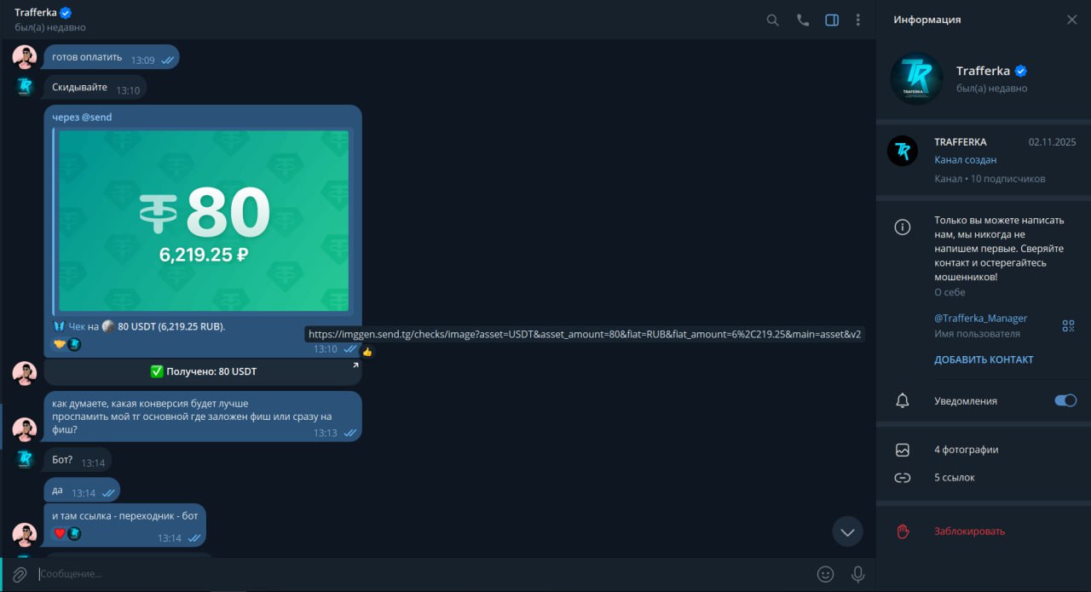Click the был(а) недавно status in header
1091x592 pixels.
[x=50, y=27]
